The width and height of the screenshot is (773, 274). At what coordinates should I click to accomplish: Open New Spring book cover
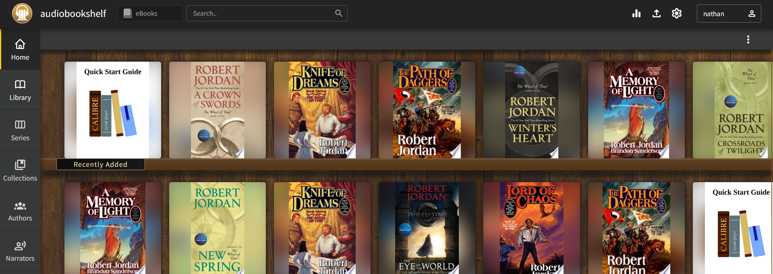tap(218, 228)
